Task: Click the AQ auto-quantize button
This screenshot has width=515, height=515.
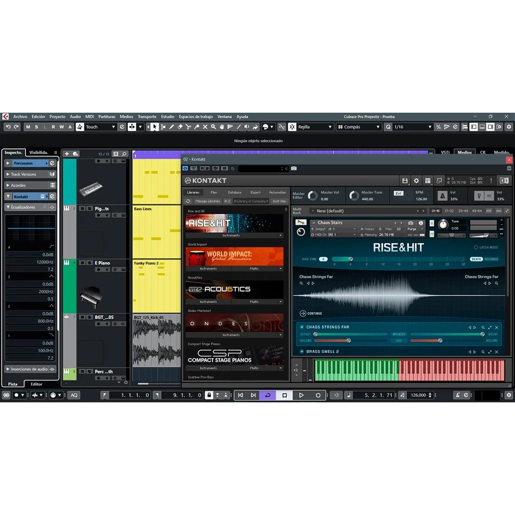Action: [74, 395]
